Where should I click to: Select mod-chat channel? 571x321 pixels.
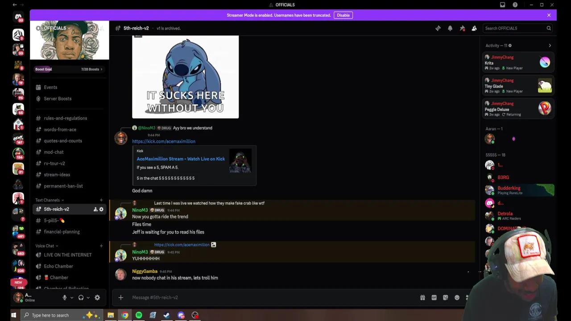tap(69, 152)
